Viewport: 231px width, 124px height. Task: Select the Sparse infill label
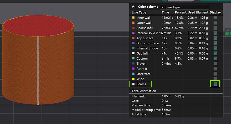[145, 28]
